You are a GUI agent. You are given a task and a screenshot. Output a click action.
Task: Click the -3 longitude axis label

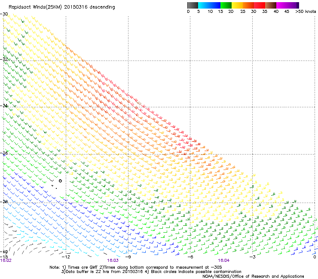tap(252, 257)
